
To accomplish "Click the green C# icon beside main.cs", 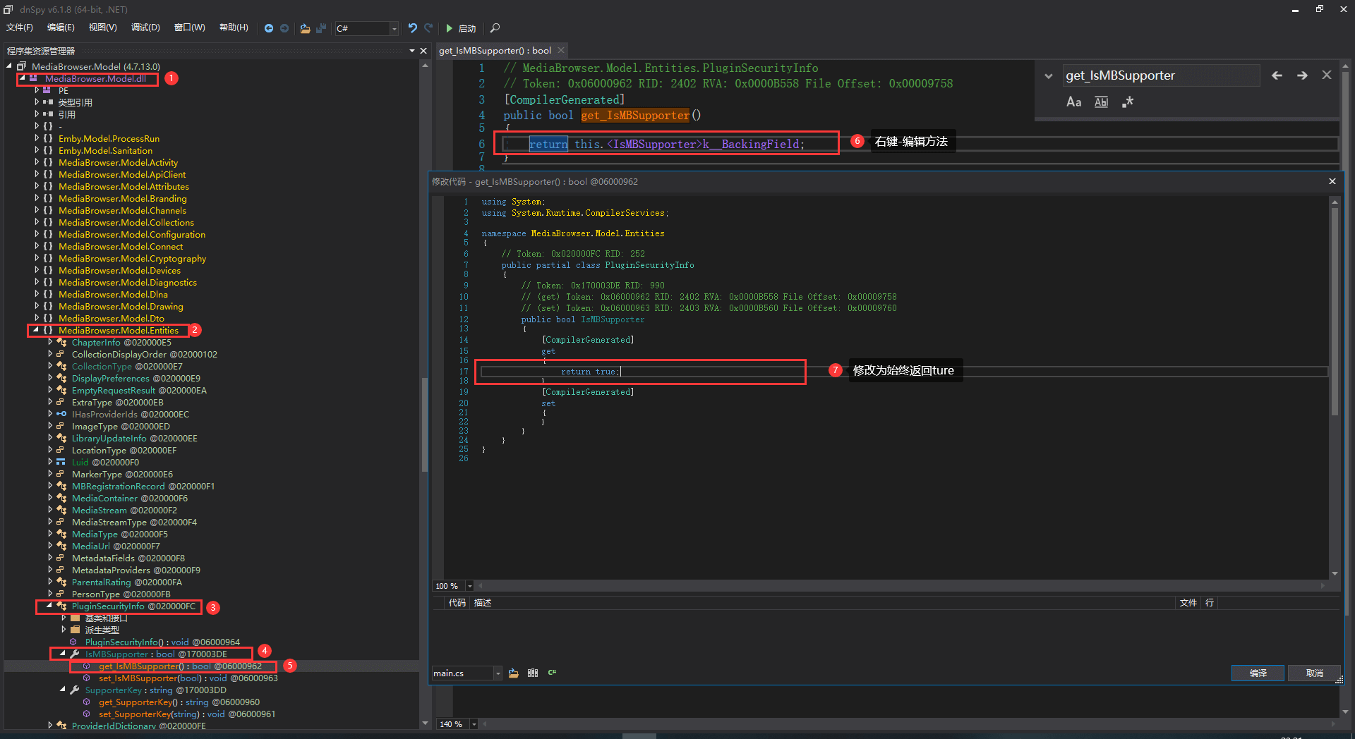I will [552, 673].
